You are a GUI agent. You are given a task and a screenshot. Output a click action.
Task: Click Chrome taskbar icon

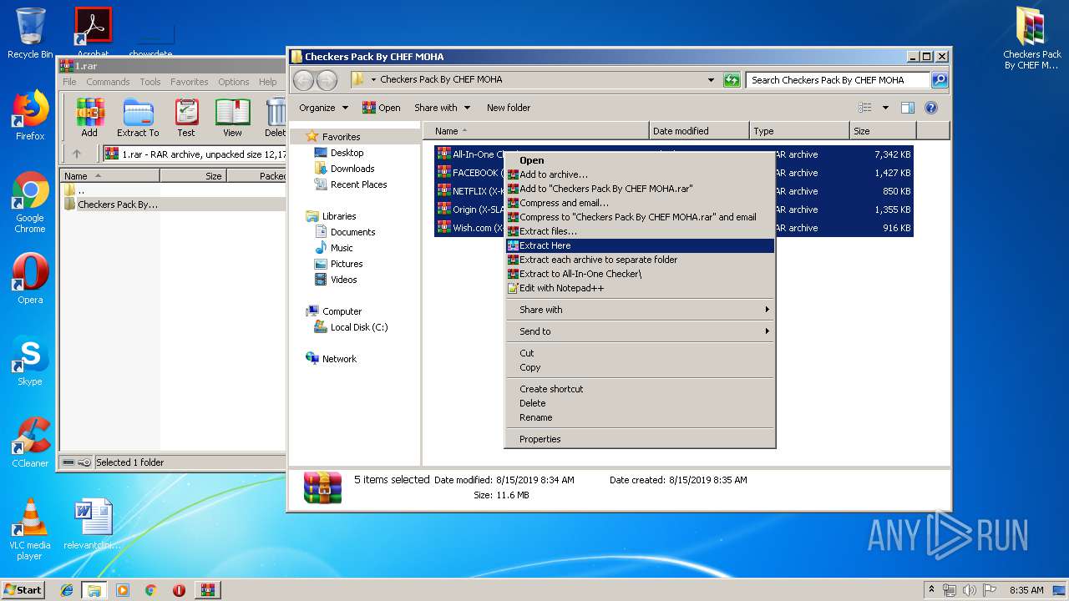pos(150,590)
